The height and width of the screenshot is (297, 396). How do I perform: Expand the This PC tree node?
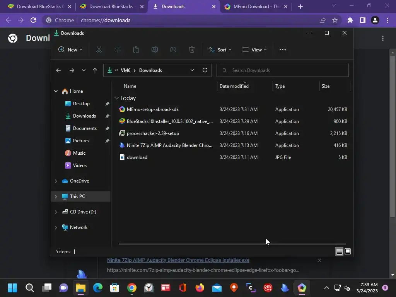56,196
